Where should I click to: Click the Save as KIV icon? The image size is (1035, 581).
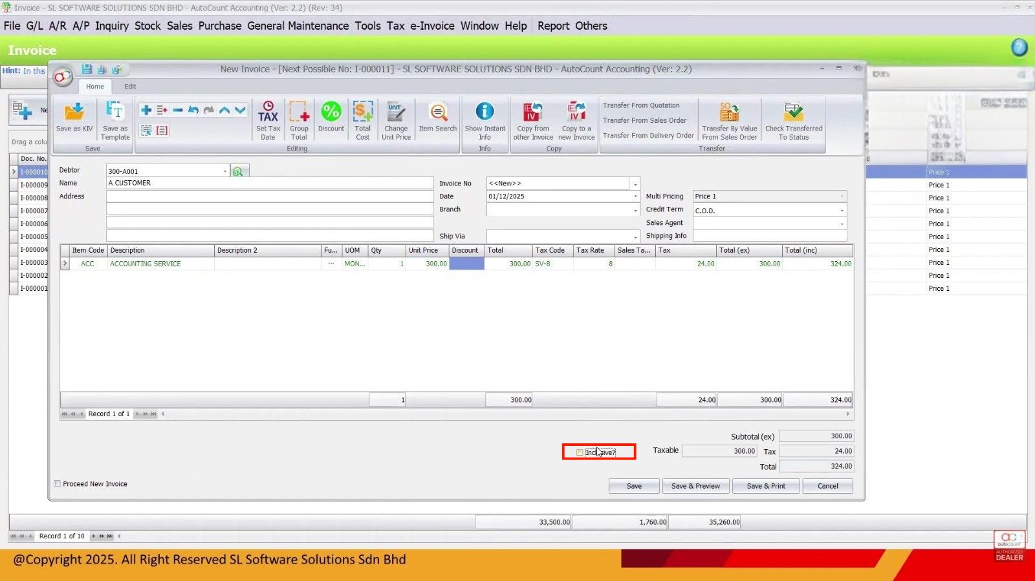point(74,117)
